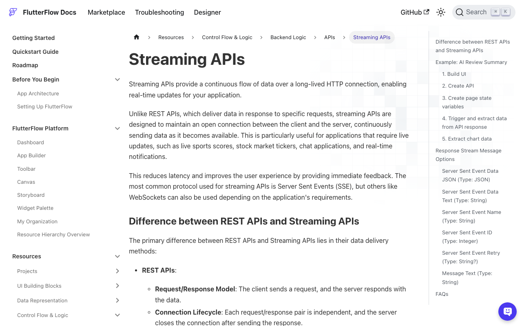Jump to Server Sent Event Data Text

pos(470,196)
